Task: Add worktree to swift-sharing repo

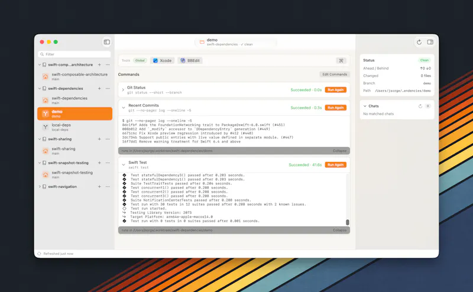Action: point(99,139)
